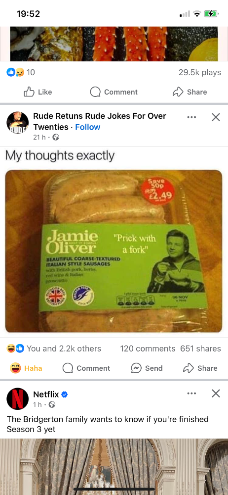Open more options for Netflix post
Viewport: 228px width, 495px height.
[191, 394]
